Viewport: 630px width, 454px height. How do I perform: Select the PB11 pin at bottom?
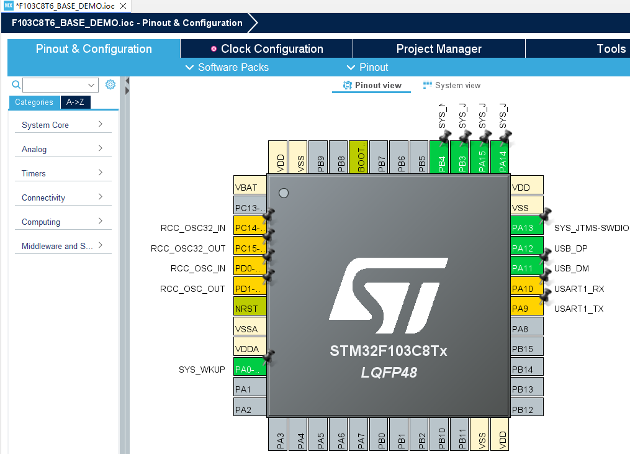click(460, 434)
